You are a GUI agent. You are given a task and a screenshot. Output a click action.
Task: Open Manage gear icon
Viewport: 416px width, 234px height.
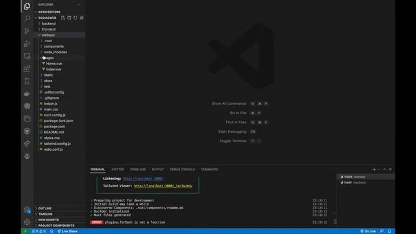[27, 222]
